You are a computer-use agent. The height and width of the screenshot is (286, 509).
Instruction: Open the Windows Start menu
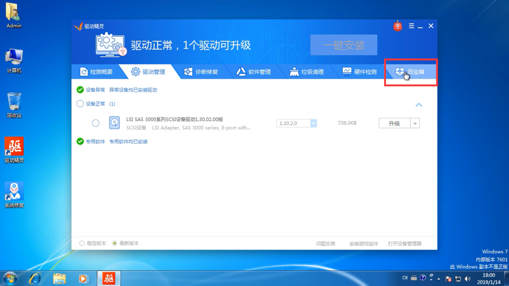tap(10, 278)
